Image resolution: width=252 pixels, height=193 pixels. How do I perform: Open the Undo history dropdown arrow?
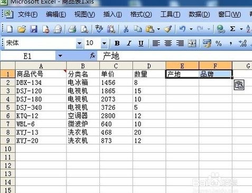[x=191, y=29]
